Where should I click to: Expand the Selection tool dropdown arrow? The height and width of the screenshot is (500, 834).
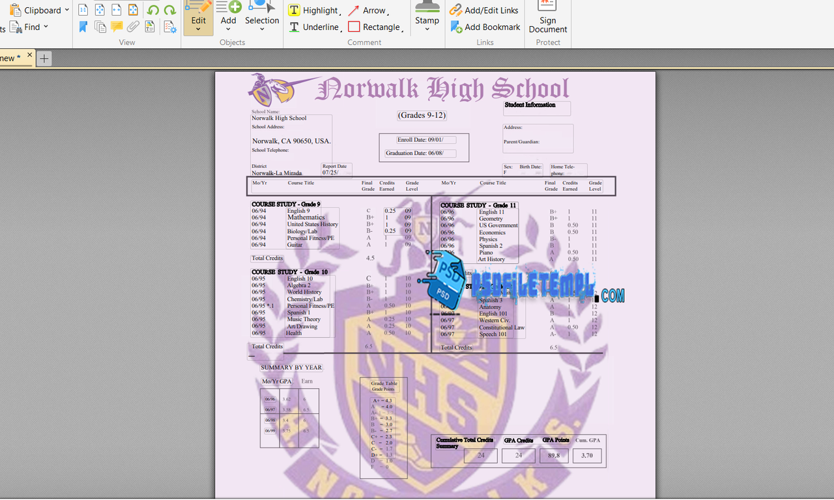tap(262, 29)
